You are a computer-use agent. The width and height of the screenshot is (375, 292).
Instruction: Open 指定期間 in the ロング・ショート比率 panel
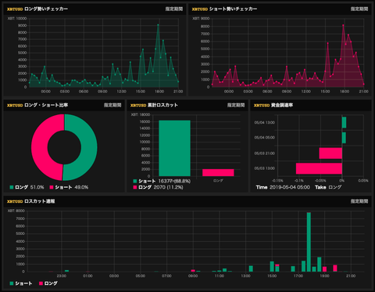point(112,105)
